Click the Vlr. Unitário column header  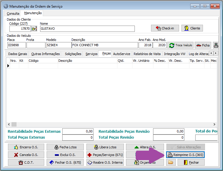[143, 61]
